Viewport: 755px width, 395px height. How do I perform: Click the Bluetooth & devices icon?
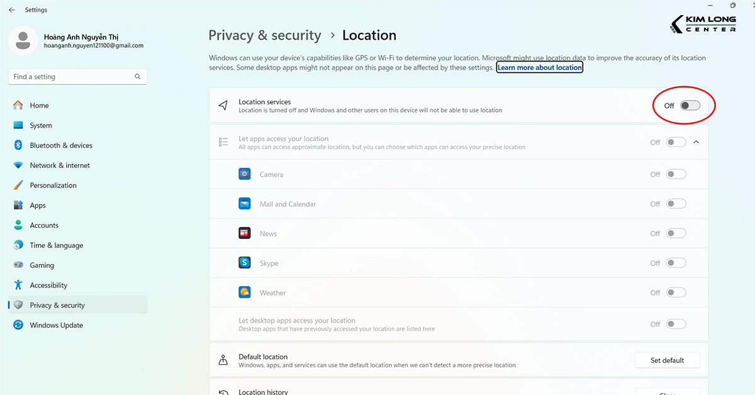(x=18, y=145)
